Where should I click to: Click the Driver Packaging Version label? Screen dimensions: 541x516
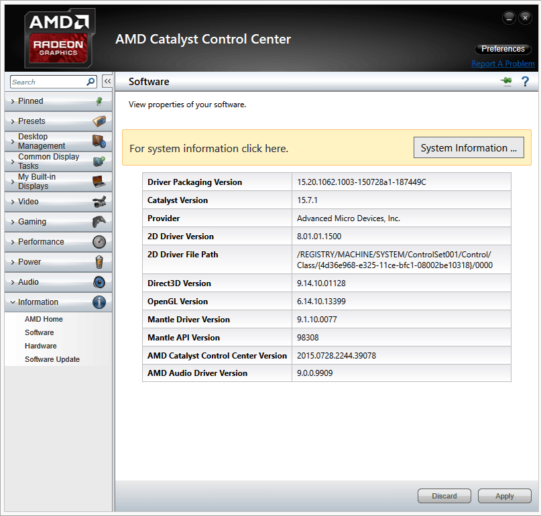(x=194, y=182)
